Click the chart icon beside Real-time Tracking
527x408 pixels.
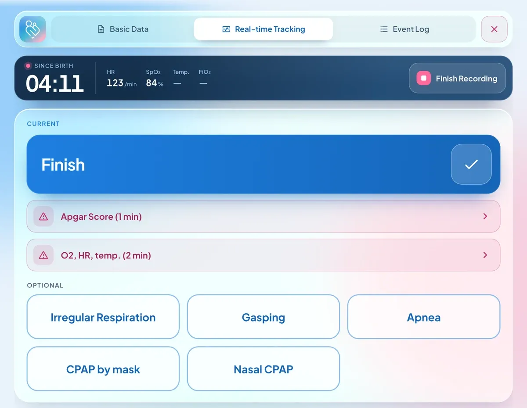(226, 29)
